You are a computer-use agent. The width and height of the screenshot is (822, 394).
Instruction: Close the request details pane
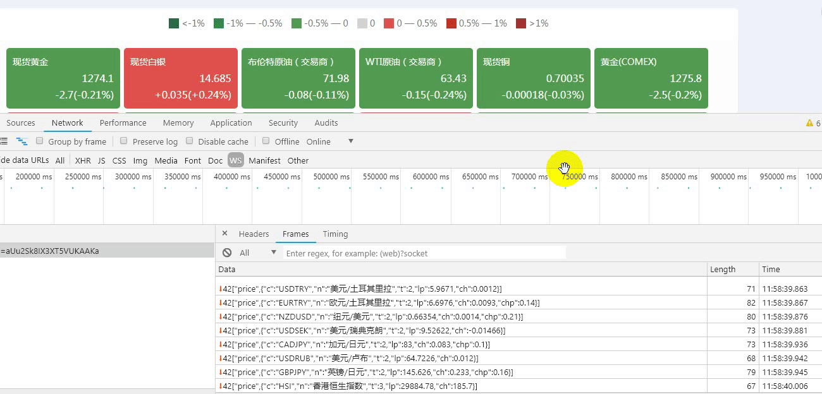point(224,234)
